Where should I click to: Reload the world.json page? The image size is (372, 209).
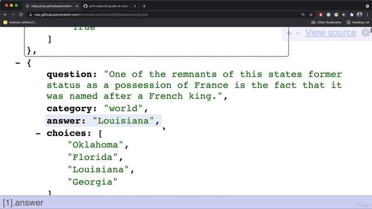pyautogui.click(x=21, y=15)
